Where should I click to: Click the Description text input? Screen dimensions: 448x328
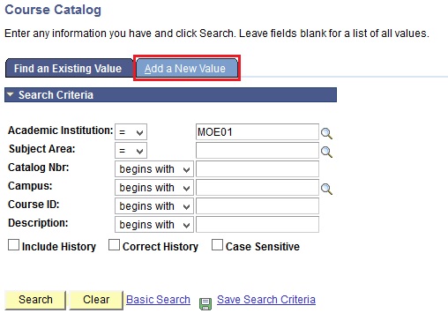coord(258,225)
